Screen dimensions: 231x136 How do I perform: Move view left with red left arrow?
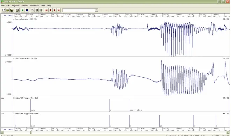pyautogui.click(x=46, y=10)
